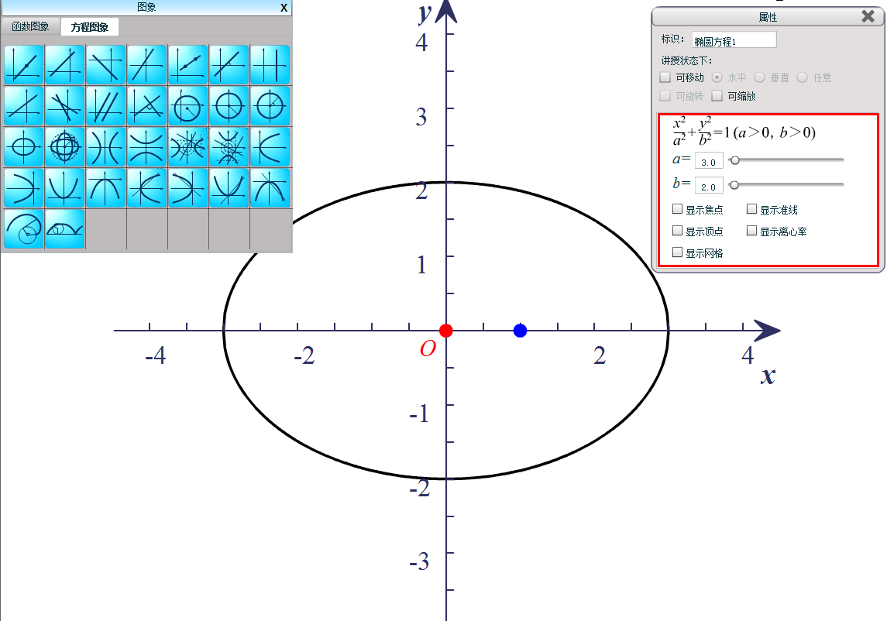
Task: Tick the 可移动 checkbox
Action: coord(665,77)
